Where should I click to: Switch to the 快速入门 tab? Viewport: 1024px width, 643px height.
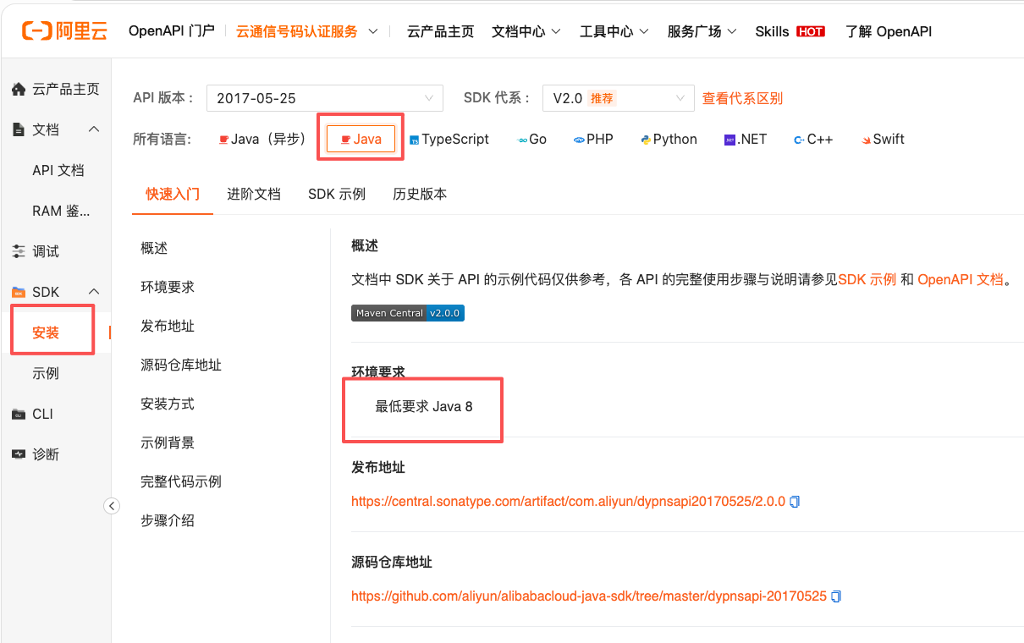[x=173, y=194]
